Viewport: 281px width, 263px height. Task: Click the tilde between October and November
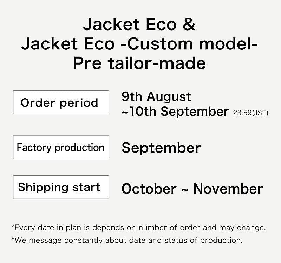tap(185, 190)
